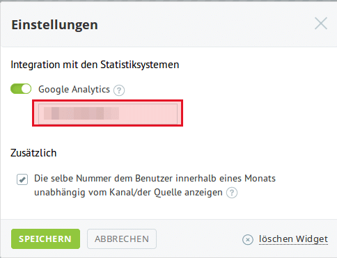Image resolution: width=337 pixels, height=258 pixels.
Task: Click the 'unabhängig vom Kanal/der Quelle anzeigen' text
Action: pos(128,193)
